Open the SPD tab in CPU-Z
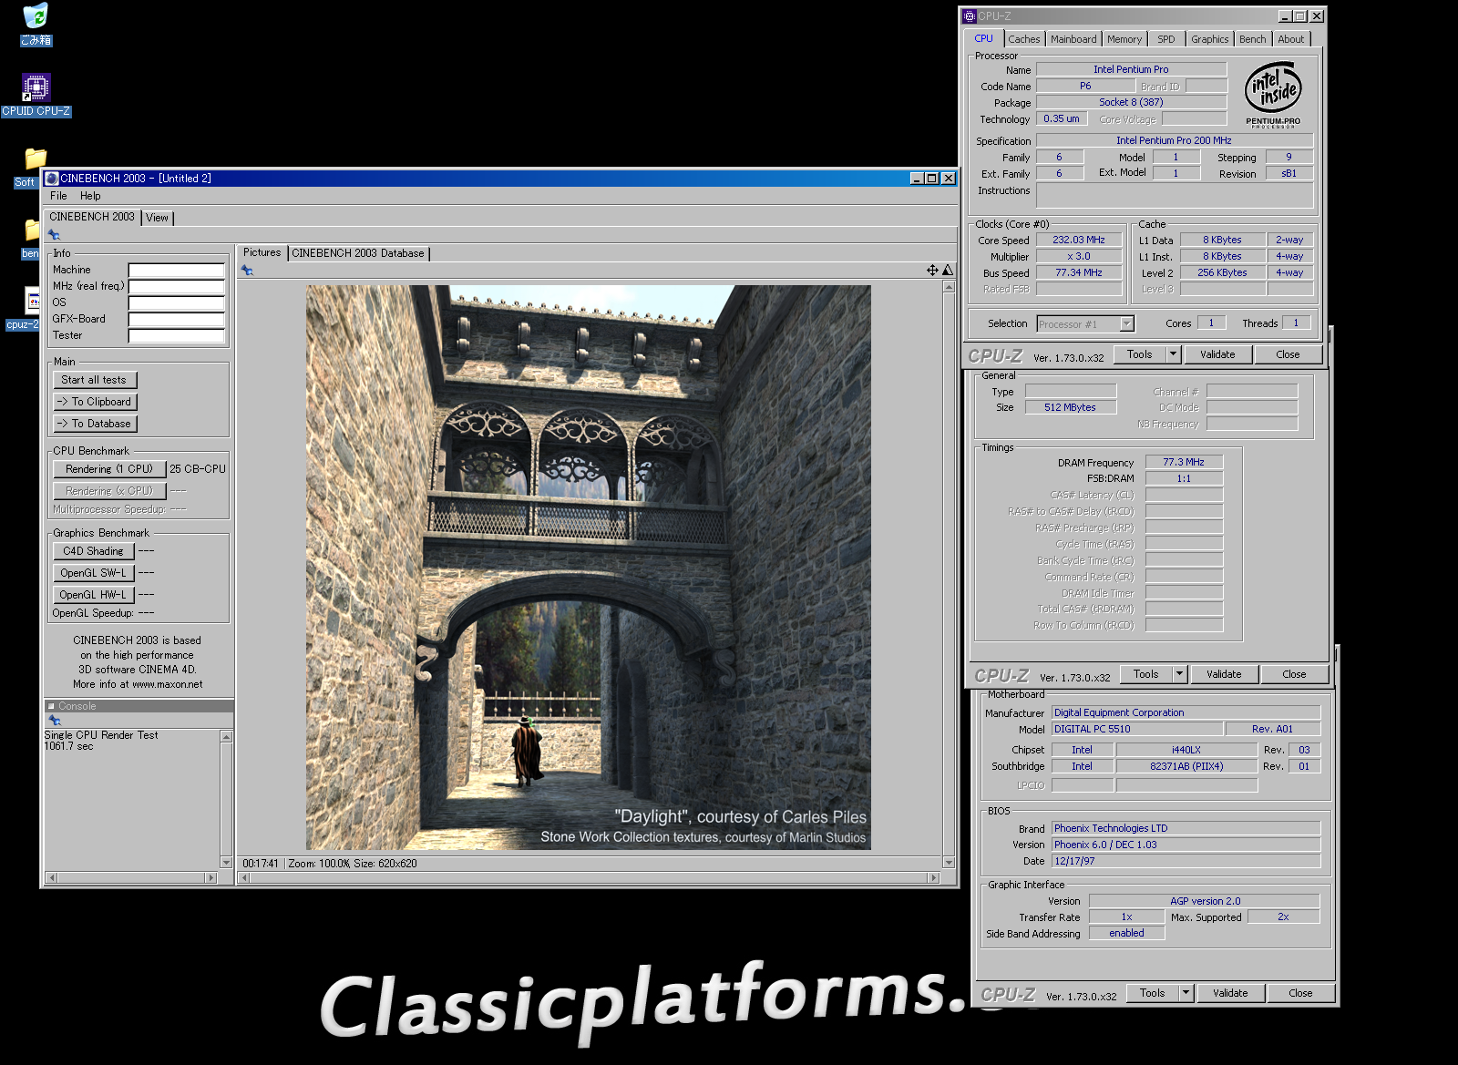The image size is (1458, 1065). click(1166, 39)
